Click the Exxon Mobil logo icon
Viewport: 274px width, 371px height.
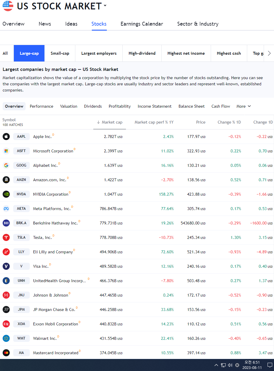[6, 324]
